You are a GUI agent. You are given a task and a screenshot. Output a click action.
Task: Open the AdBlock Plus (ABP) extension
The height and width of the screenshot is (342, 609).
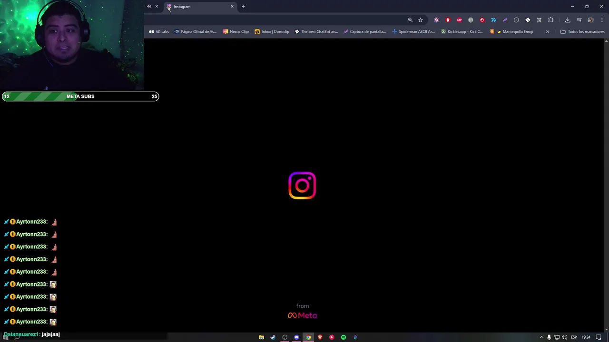tap(459, 20)
